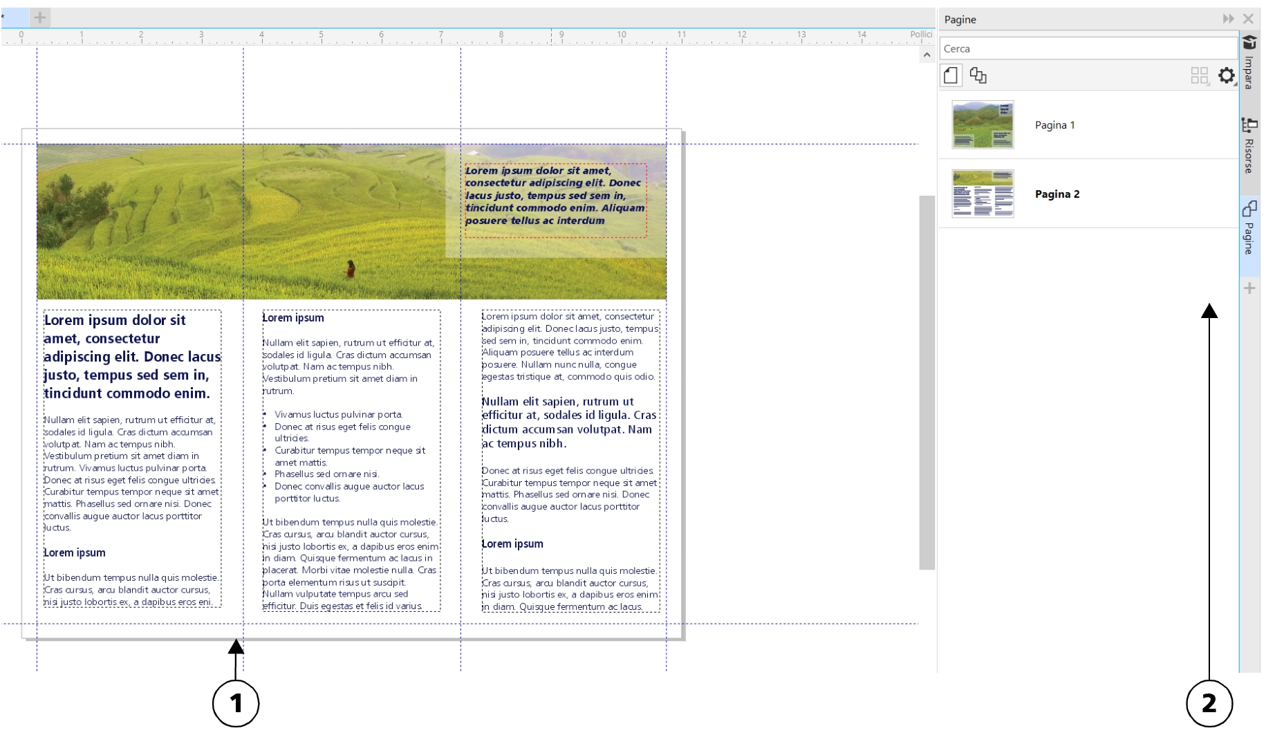Open the thumbnail size grid options

(1199, 75)
